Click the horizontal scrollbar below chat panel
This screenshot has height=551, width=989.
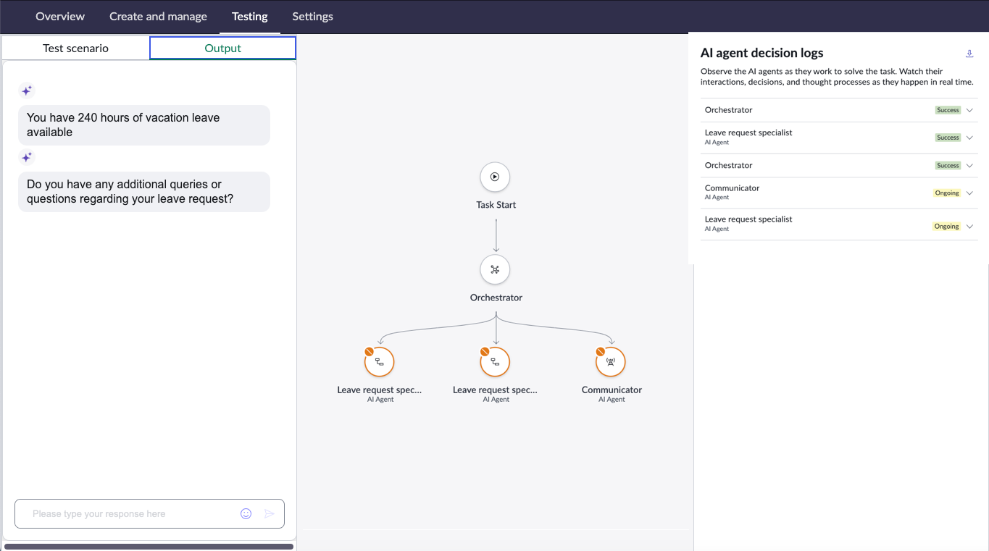149,547
